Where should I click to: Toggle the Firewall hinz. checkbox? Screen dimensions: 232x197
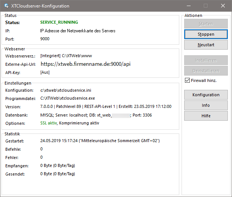[188, 80]
